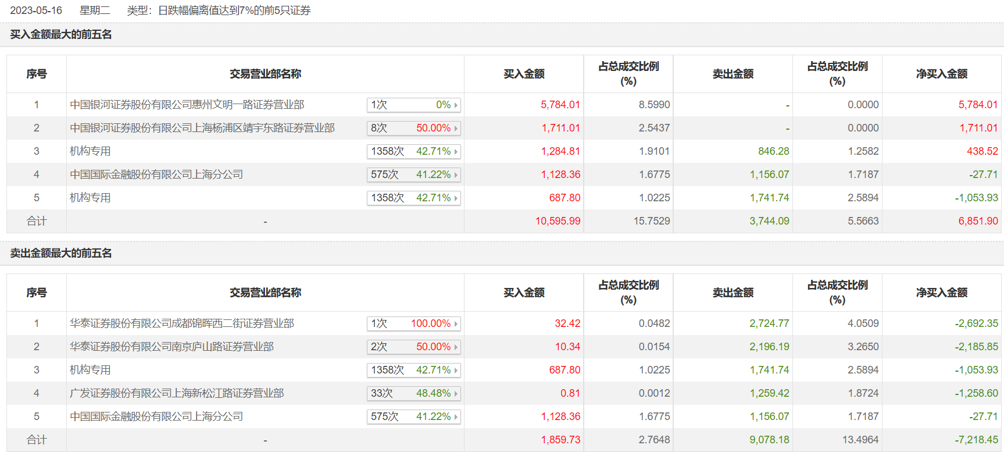The width and height of the screenshot is (1004, 452).
Task: Expand the 1次 0% stats box
Action: [x=413, y=105]
